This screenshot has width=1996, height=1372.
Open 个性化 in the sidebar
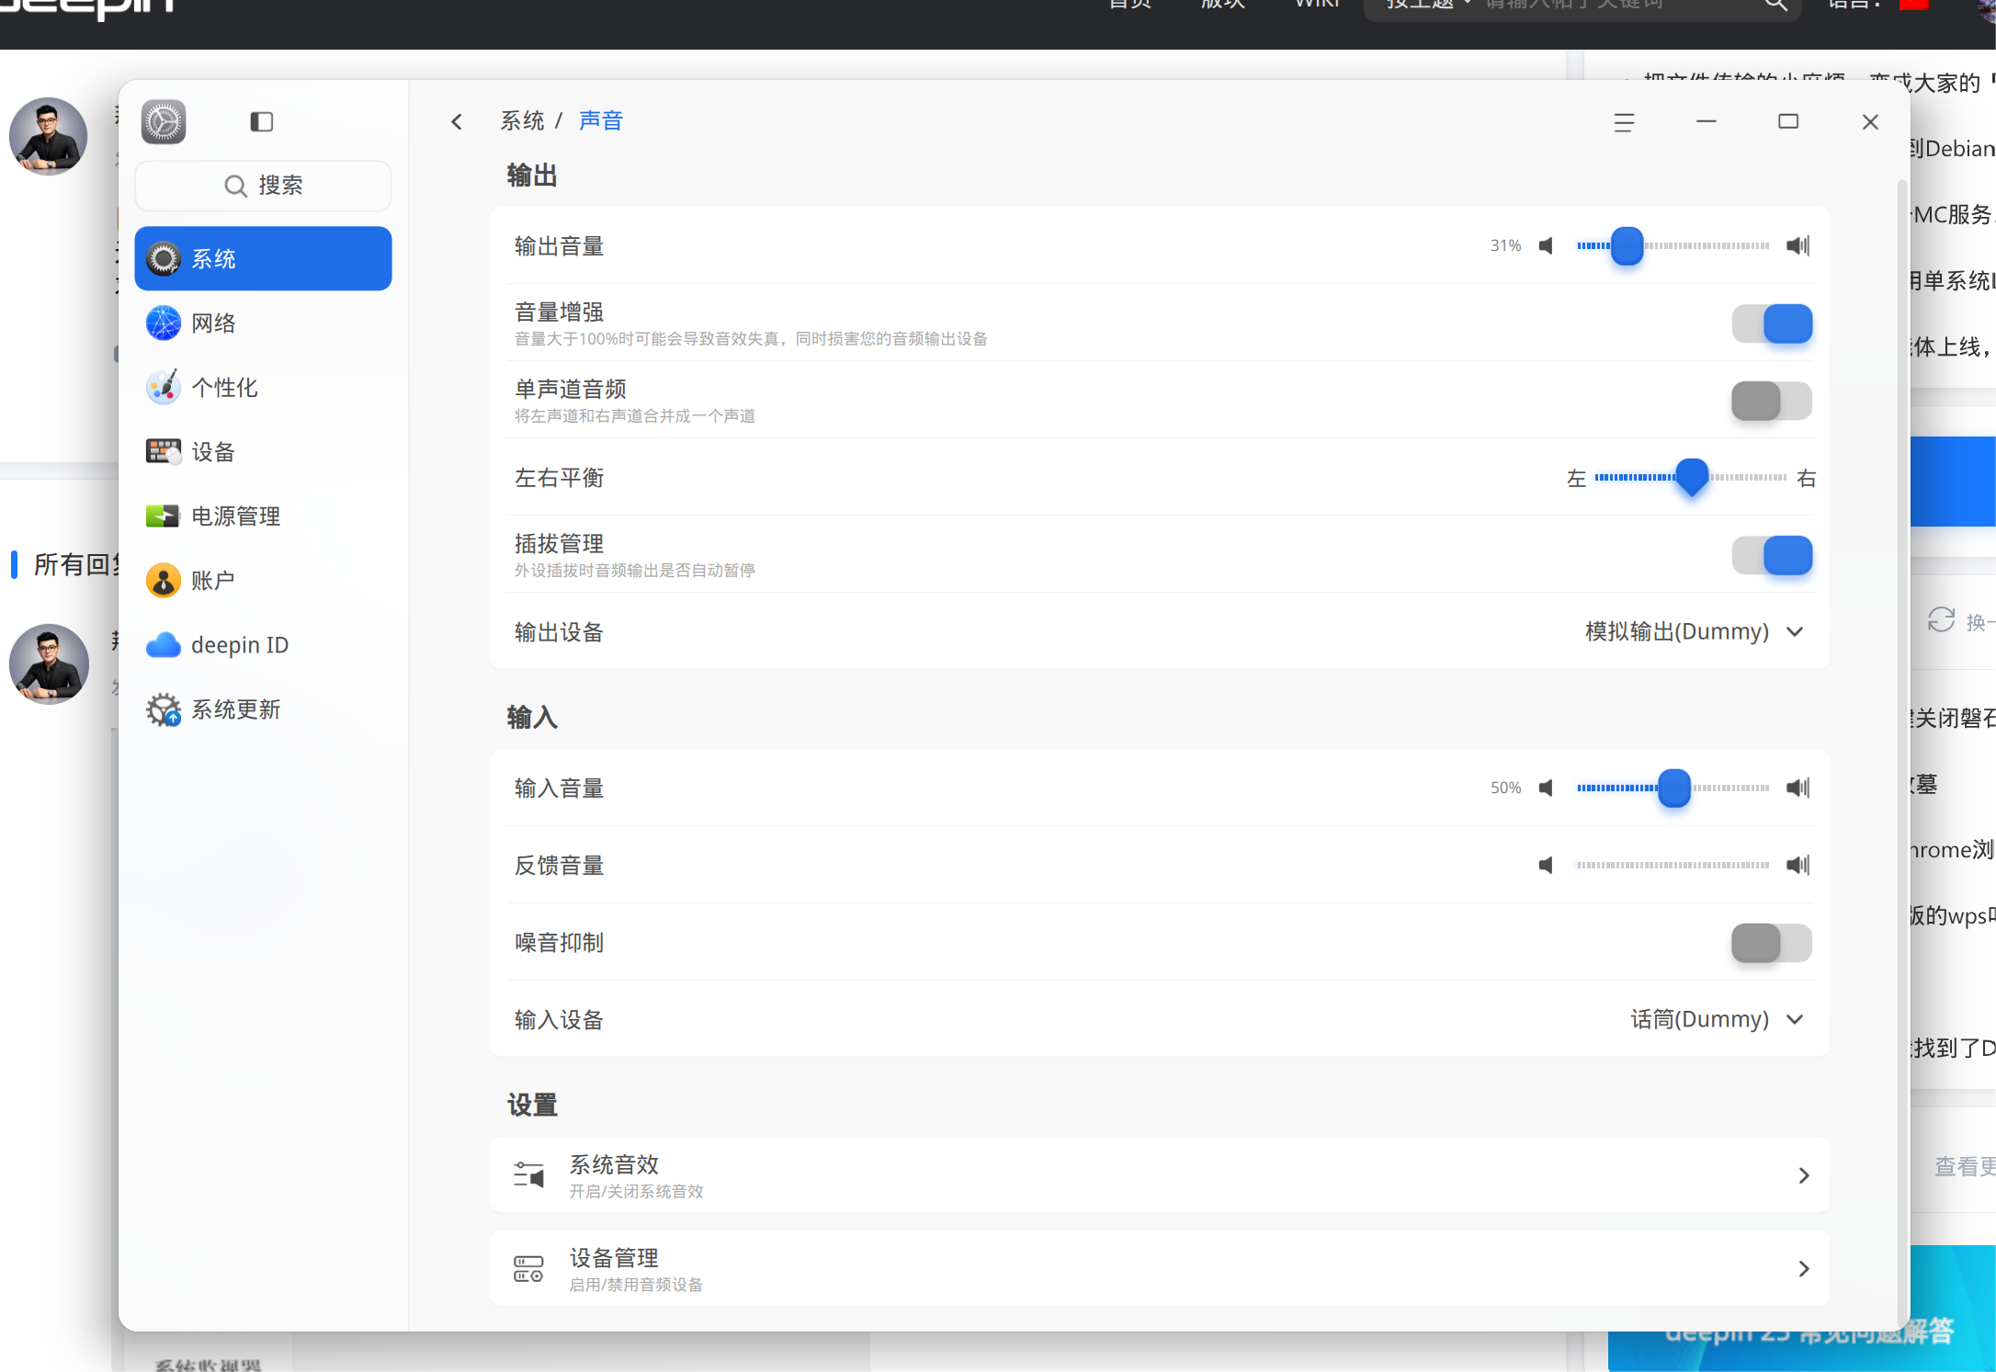point(263,387)
